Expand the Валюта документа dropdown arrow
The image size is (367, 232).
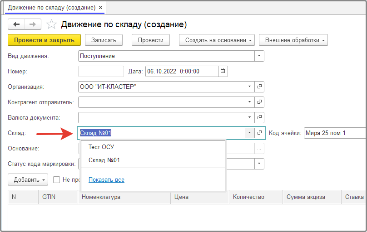(x=249, y=117)
